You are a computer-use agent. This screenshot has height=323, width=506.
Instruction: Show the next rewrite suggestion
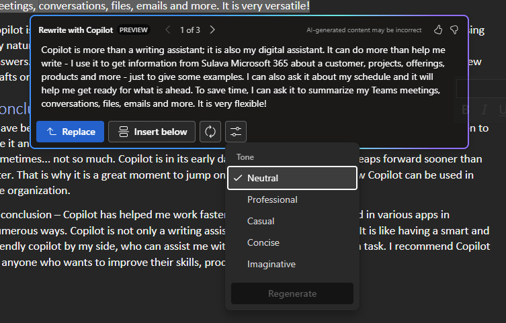tap(212, 30)
